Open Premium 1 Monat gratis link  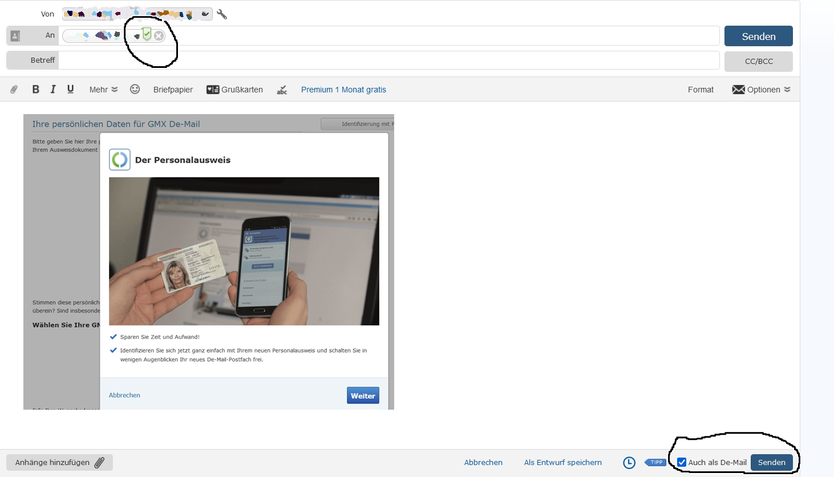pos(343,90)
